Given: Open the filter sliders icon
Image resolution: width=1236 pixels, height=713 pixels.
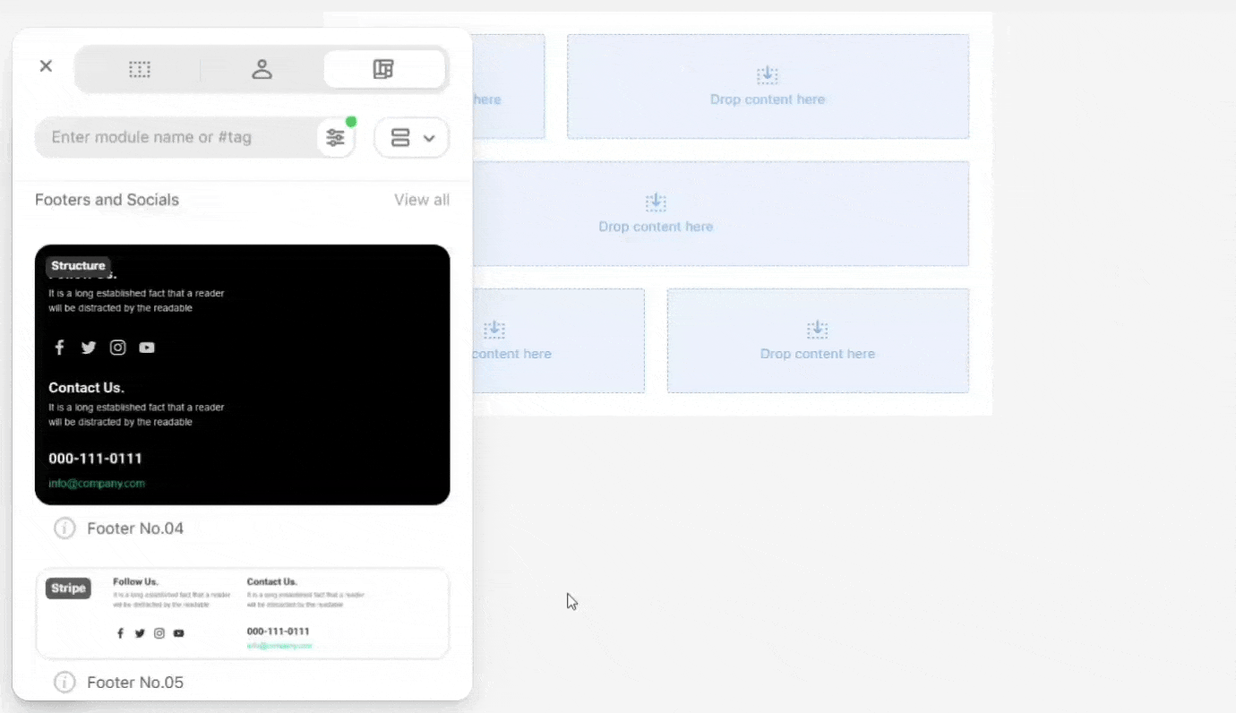Looking at the screenshot, I should click(335, 138).
